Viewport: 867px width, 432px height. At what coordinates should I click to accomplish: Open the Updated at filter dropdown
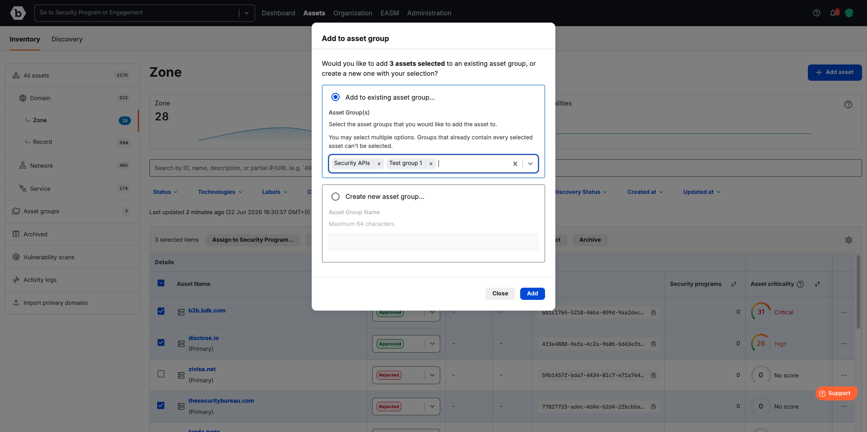click(x=701, y=192)
